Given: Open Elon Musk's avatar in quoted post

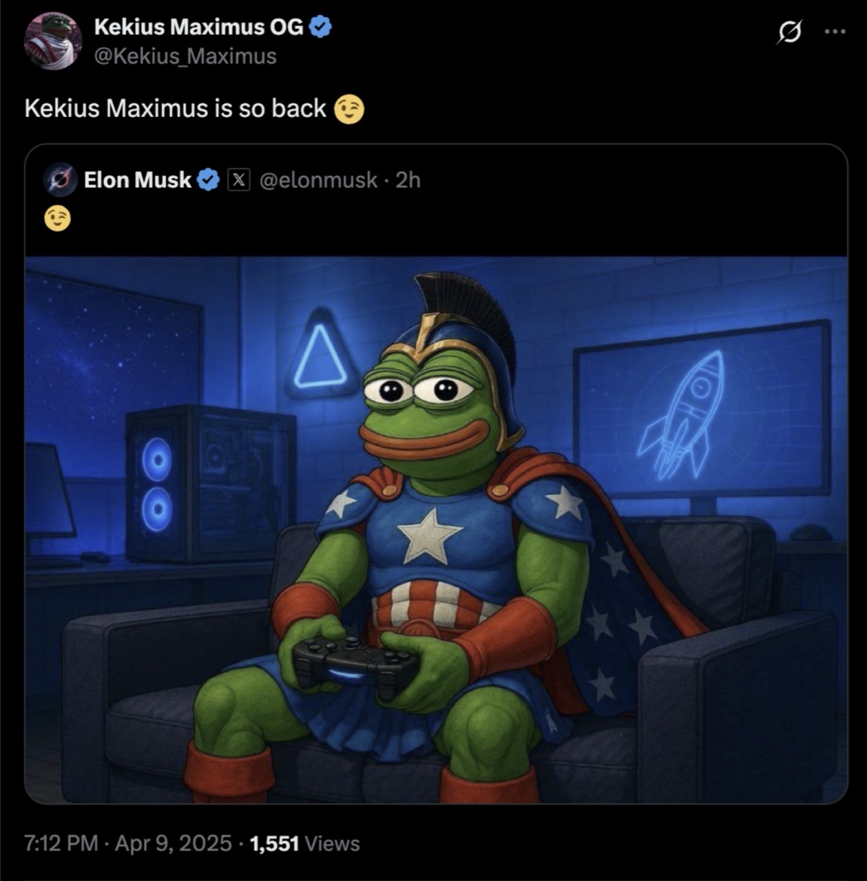Looking at the screenshot, I should point(60,180).
